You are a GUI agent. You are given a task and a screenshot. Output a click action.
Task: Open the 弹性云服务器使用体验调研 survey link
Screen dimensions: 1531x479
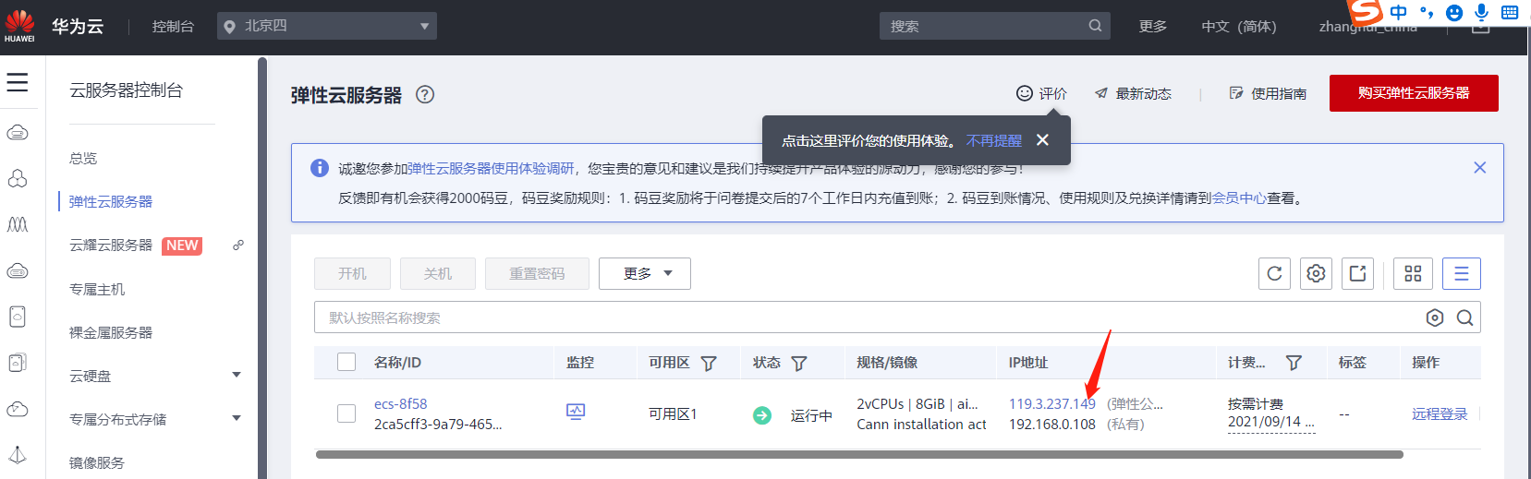[x=491, y=169]
